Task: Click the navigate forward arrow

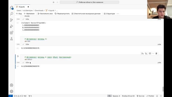Action: click(57, 2)
